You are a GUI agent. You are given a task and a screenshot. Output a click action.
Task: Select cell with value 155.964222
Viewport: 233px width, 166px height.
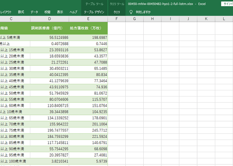(x=49, y=124)
